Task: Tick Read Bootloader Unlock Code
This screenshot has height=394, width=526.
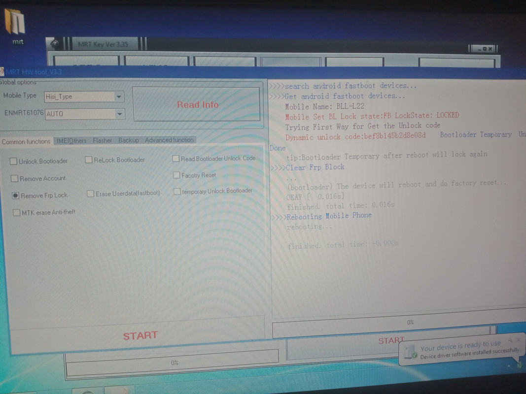Action: coord(176,159)
